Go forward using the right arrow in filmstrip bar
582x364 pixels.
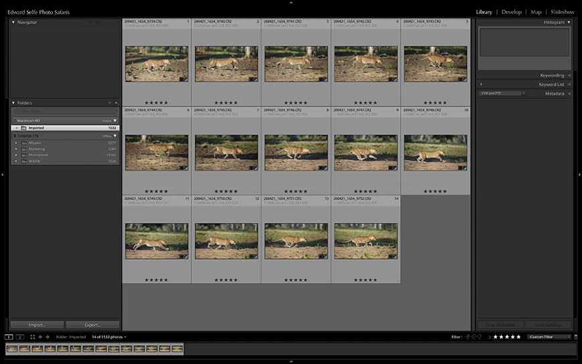47,337
